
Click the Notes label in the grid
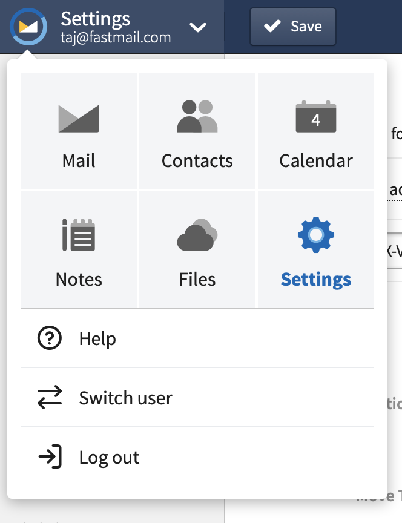79,279
